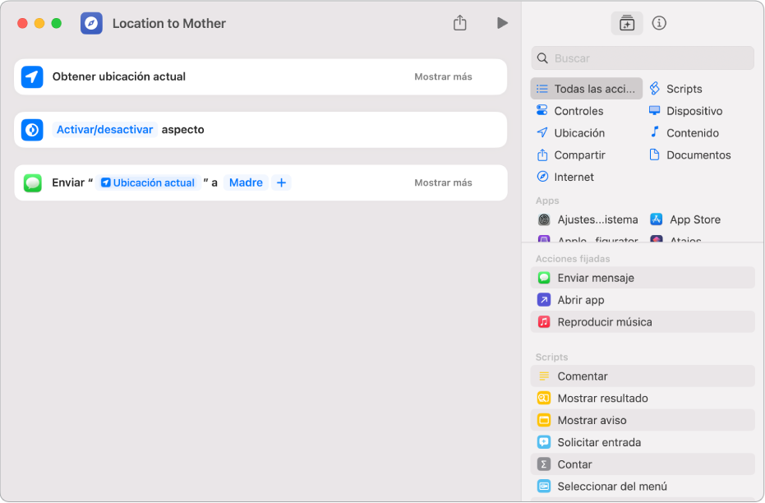Select Ajustes del sistema app
Image resolution: width=765 pixels, height=503 pixels.
click(x=588, y=219)
